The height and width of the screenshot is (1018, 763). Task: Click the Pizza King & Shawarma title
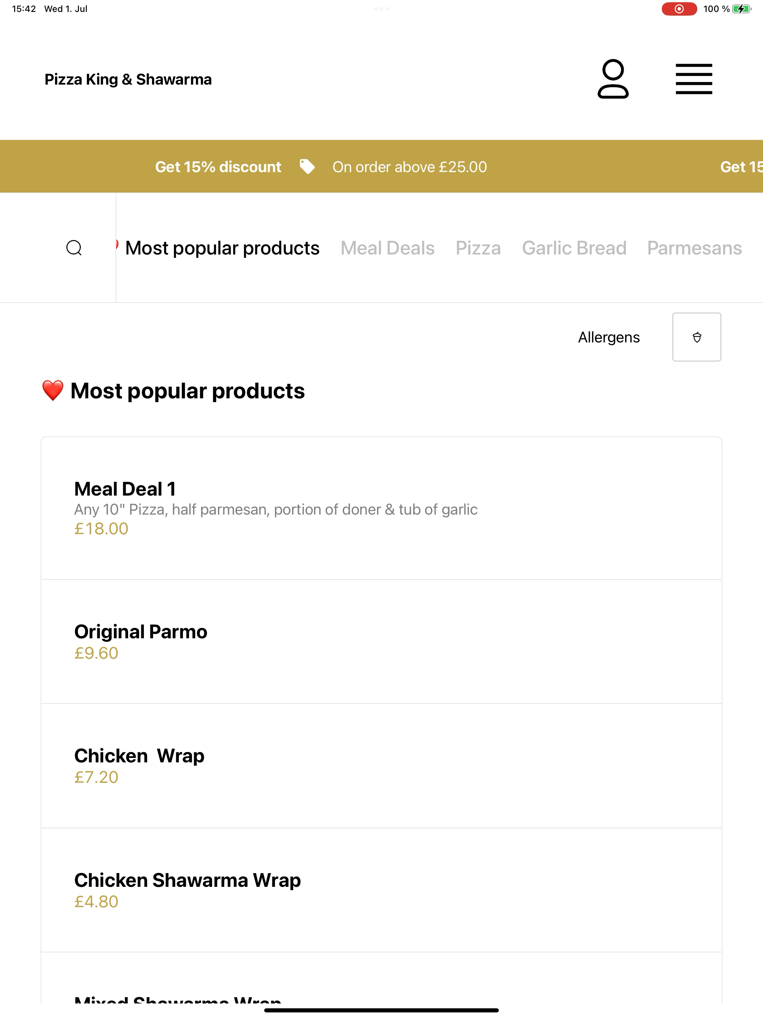(x=128, y=79)
